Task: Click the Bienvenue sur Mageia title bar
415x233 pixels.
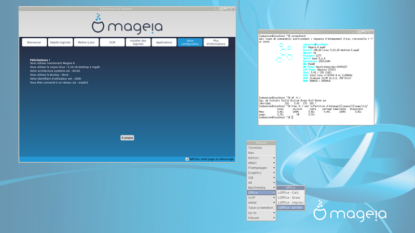Action: coord(116,9)
